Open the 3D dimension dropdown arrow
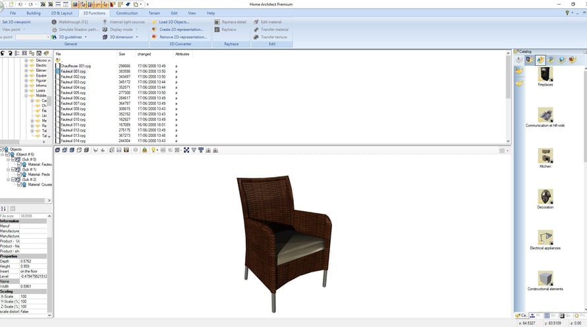Screen dimensions: 587x327 pos(137,37)
